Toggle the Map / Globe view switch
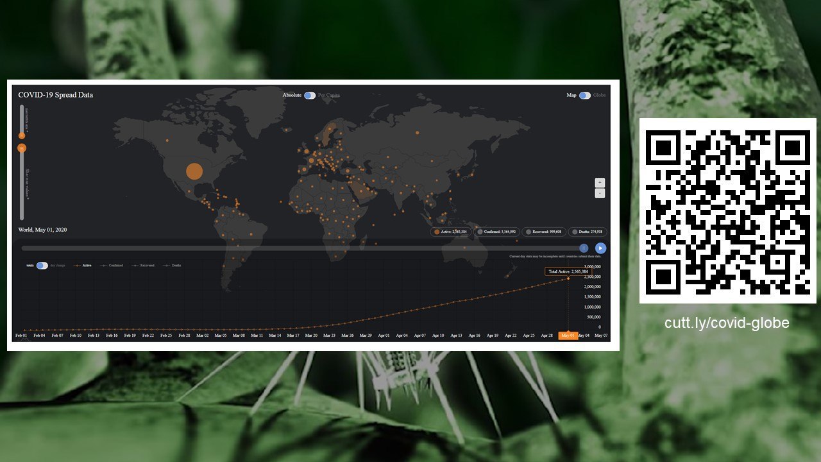This screenshot has width=821, height=462. click(584, 95)
